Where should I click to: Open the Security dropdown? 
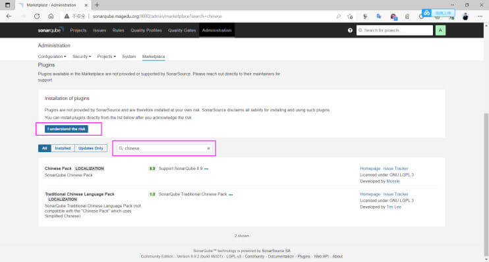coord(82,57)
